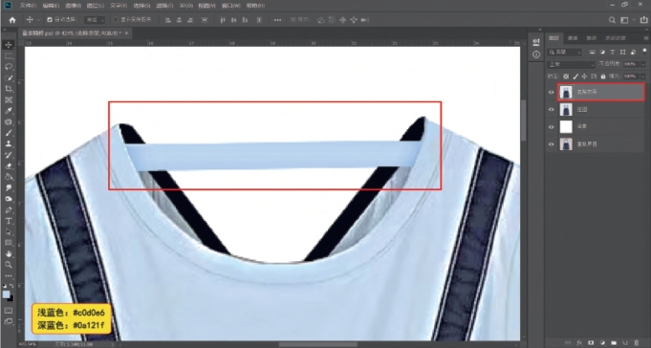Select the Eraser tool
This screenshot has width=651, height=348.
[x=9, y=166]
